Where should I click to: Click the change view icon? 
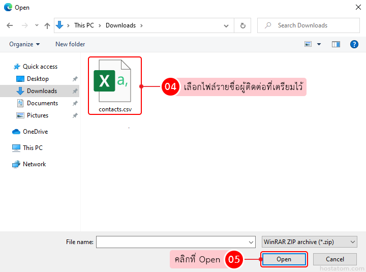point(308,44)
